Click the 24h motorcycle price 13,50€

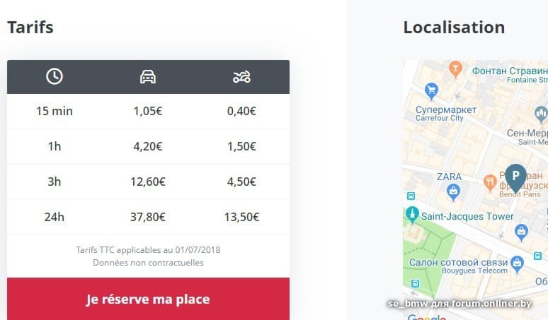coord(241,217)
